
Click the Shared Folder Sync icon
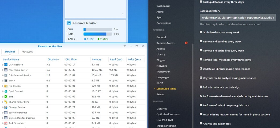click(6, 102)
